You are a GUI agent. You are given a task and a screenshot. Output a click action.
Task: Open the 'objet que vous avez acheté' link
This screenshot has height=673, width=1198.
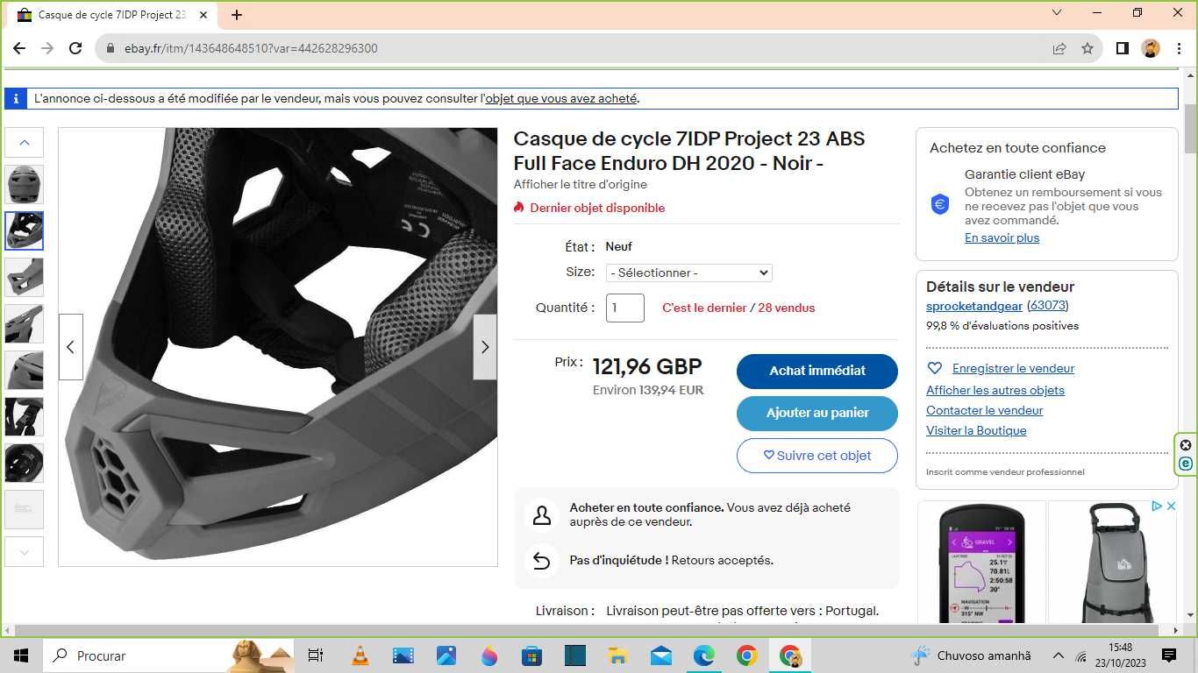pyautogui.click(x=561, y=98)
